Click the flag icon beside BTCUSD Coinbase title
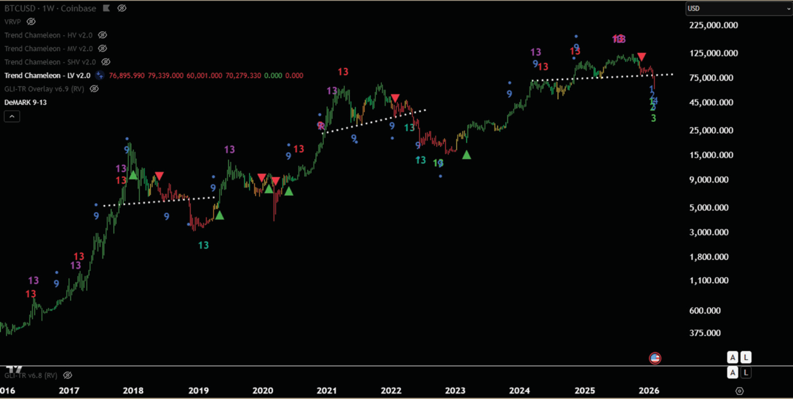 [x=107, y=8]
